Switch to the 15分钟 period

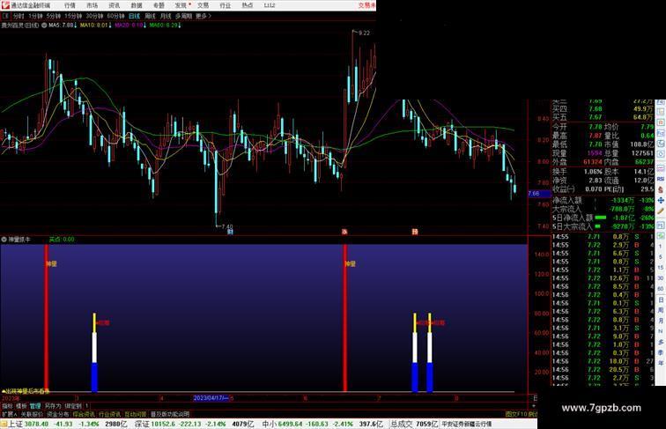click(x=73, y=16)
